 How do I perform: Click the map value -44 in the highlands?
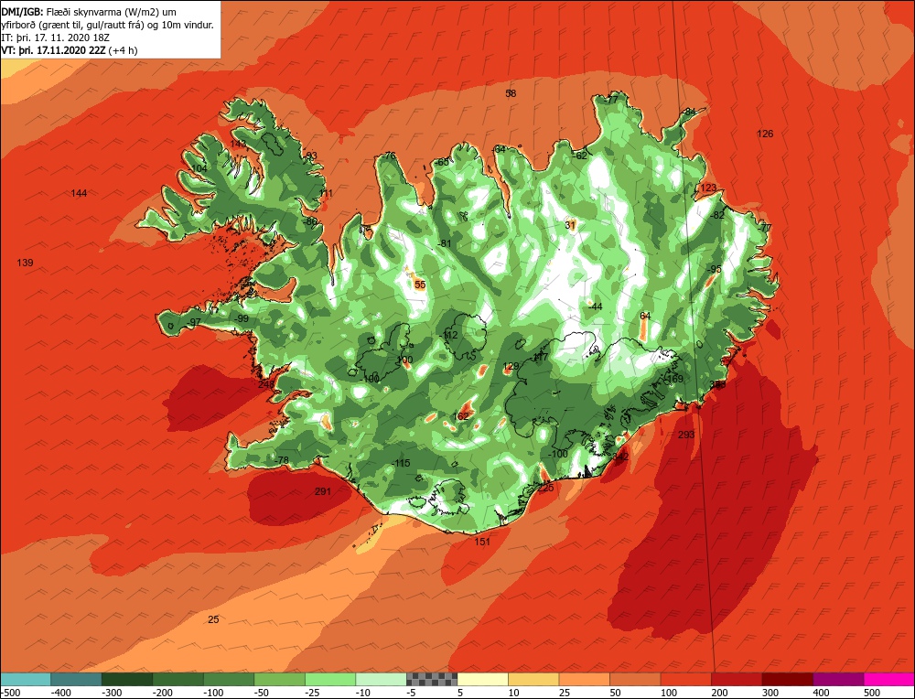coord(595,306)
